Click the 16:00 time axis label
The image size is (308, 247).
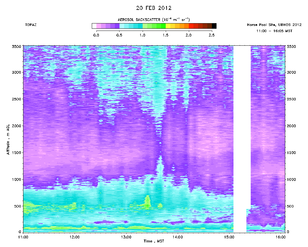coord(281,237)
